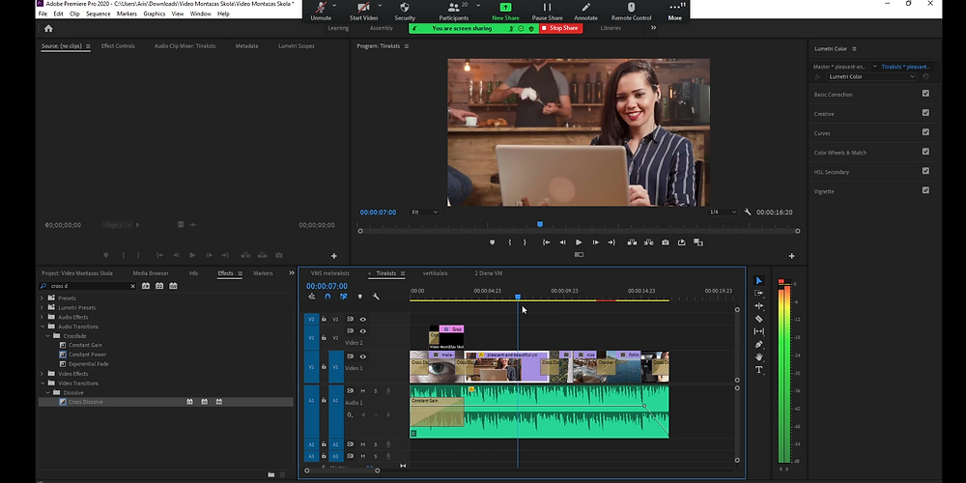Export frame with the camera icon
The height and width of the screenshot is (483, 966).
(666, 242)
